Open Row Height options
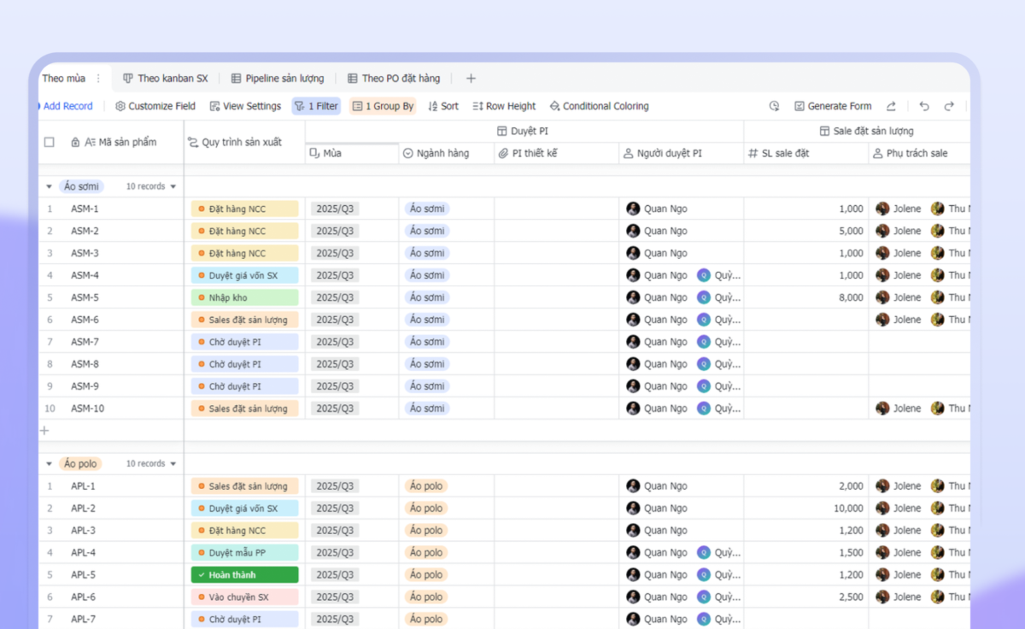 point(504,106)
